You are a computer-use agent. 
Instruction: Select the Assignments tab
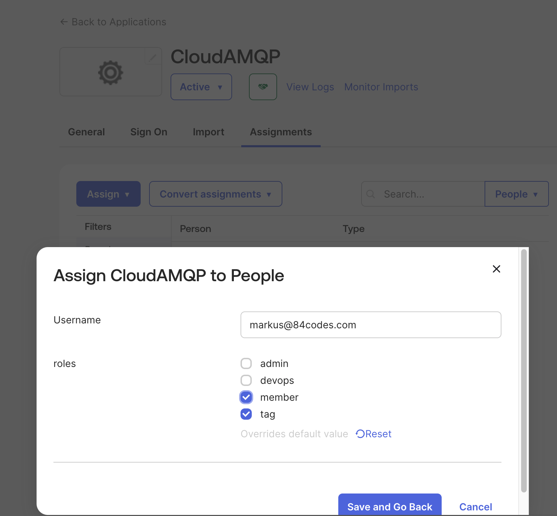(281, 132)
